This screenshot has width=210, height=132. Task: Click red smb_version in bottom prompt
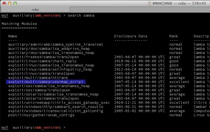[x=47, y=128]
